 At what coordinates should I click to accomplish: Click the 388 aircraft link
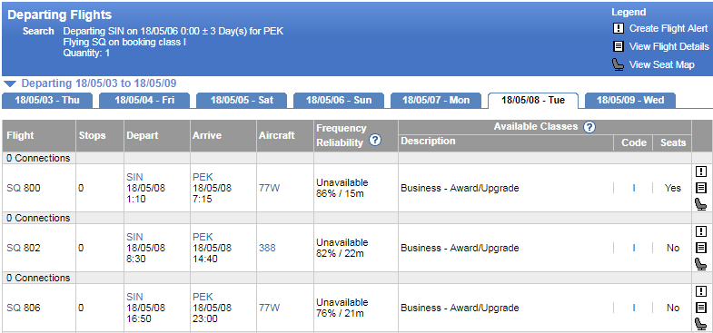pos(267,248)
